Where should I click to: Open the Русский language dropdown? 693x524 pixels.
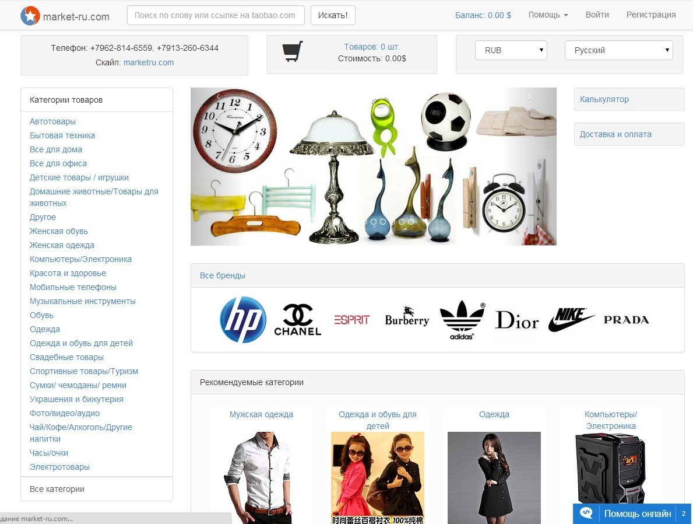[x=619, y=50]
